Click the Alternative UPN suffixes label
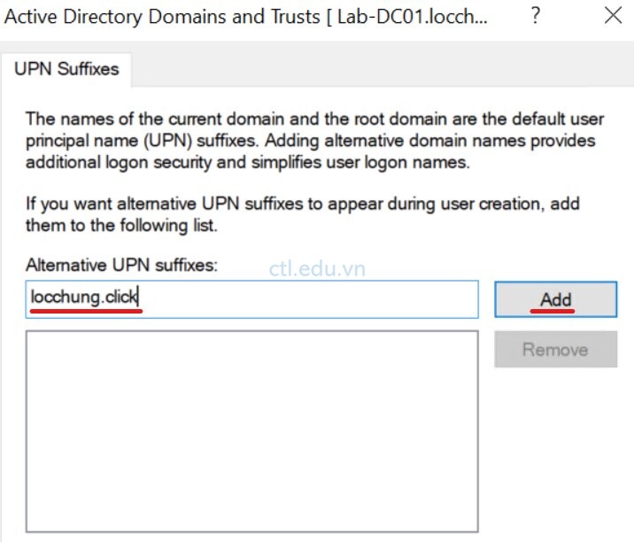The width and height of the screenshot is (634, 542). tap(121, 266)
